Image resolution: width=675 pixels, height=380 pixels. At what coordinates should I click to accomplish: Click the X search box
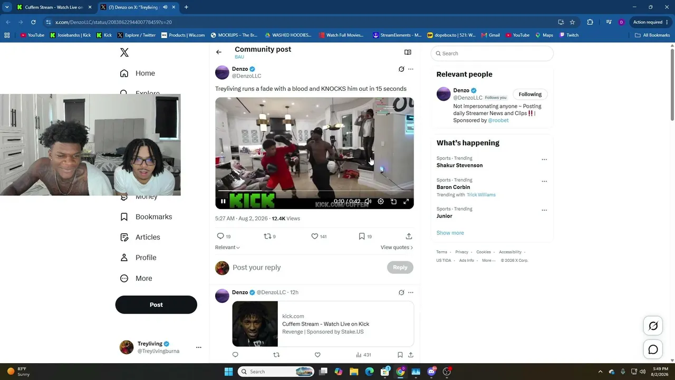(492, 53)
